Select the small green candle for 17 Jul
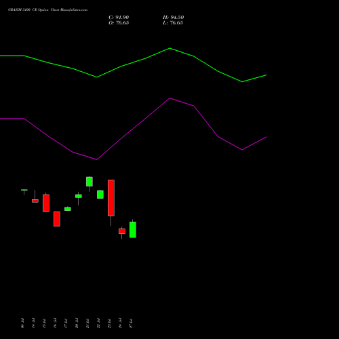The height and width of the screenshot is (339, 339). pos(68,209)
